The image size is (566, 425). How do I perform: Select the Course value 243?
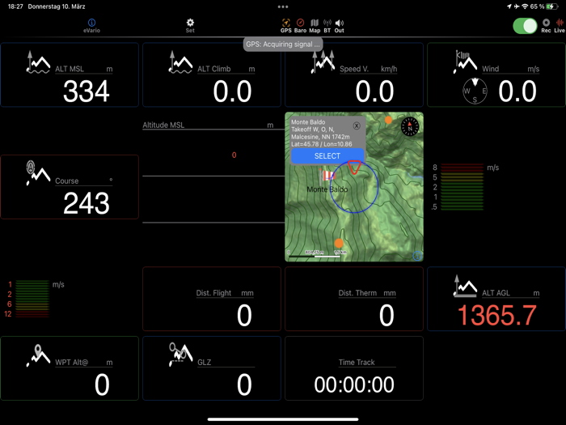point(87,203)
